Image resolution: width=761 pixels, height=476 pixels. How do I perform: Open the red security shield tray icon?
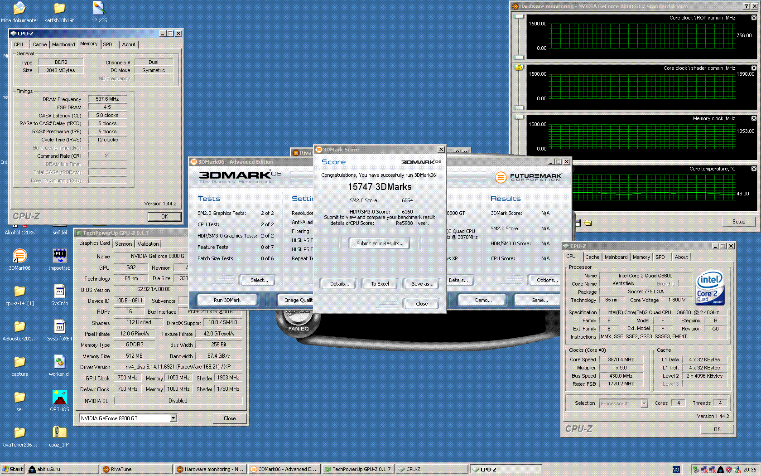728,470
